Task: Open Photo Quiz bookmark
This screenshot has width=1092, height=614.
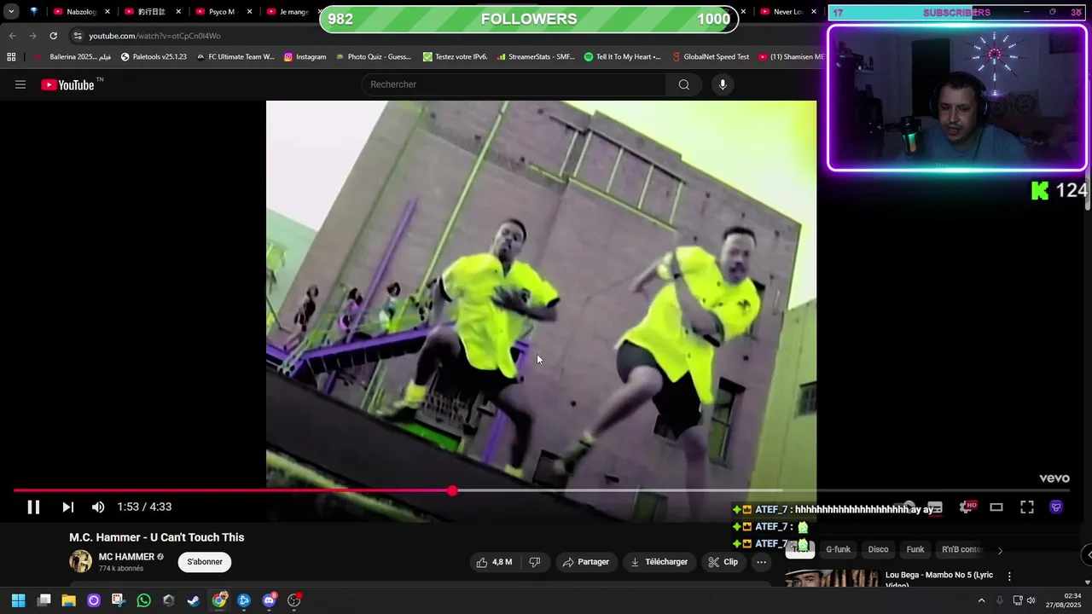Action: click(x=373, y=57)
